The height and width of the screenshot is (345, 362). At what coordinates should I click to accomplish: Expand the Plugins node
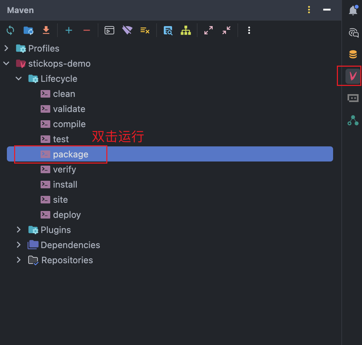point(19,230)
